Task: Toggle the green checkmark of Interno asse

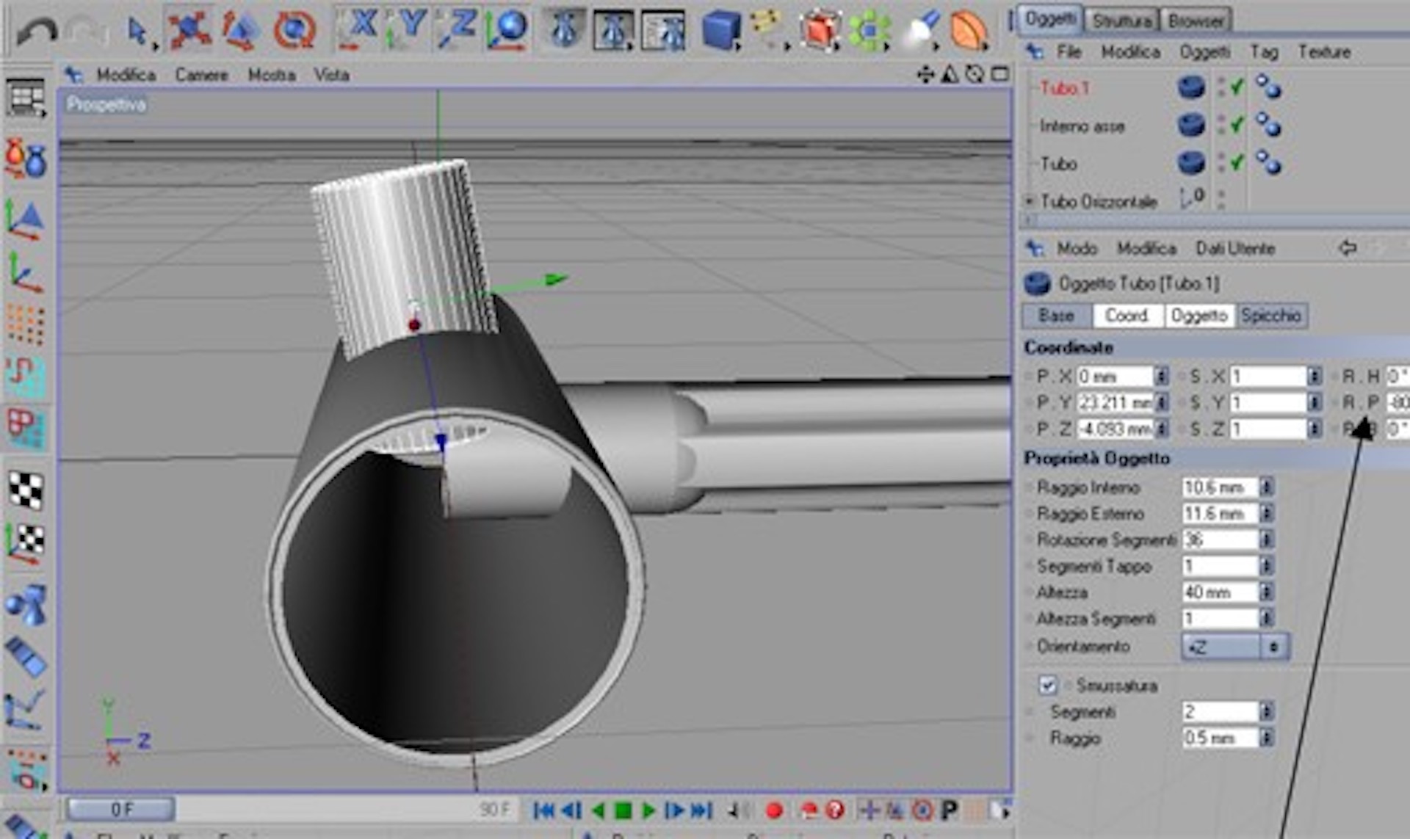Action: (1237, 126)
